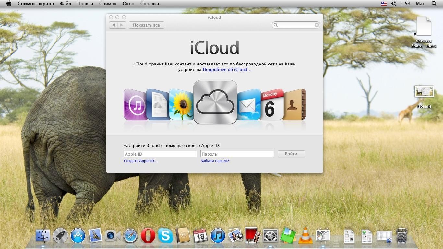
Task: Click the large silver iCloud cloud icon
Action: click(x=215, y=102)
